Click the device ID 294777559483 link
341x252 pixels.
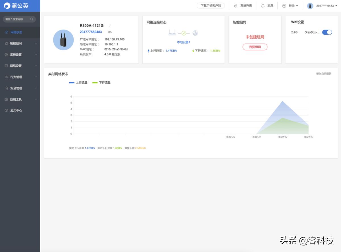tap(91, 32)
